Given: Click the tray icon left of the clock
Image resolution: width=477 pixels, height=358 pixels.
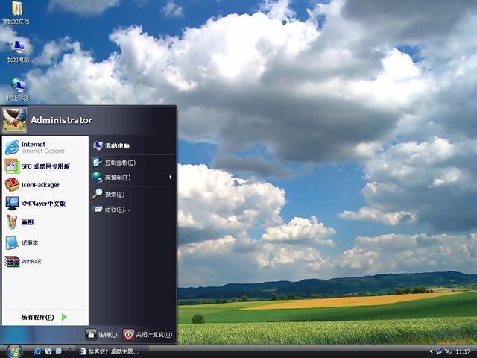Looking at the screenshot, I should (449, 351).
